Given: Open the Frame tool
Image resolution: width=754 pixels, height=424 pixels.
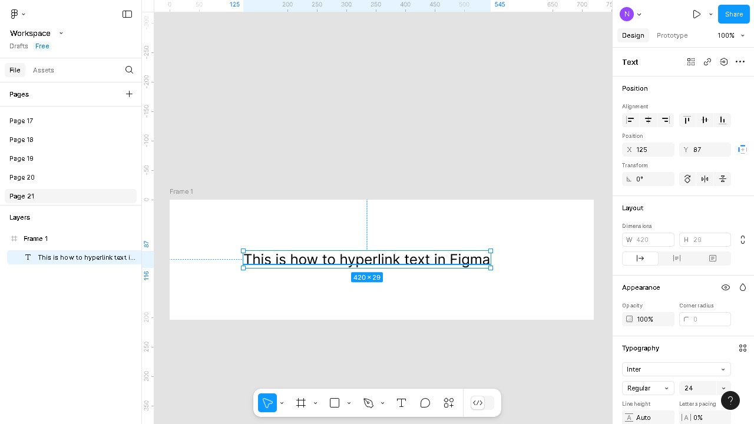Looking at the screenshot, I should (301, 403).
